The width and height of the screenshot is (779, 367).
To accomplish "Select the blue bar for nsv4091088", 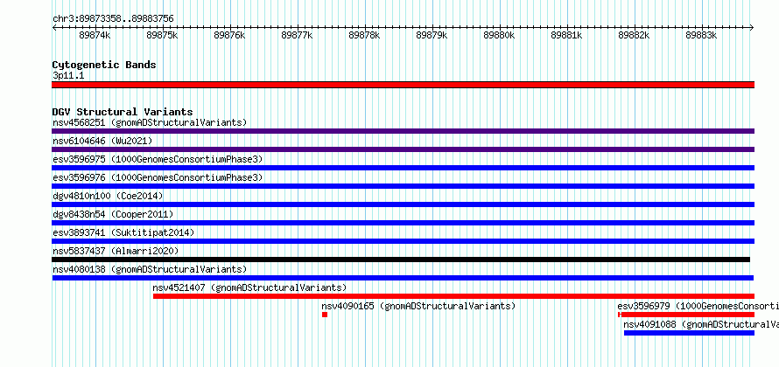I will [689, 333].
